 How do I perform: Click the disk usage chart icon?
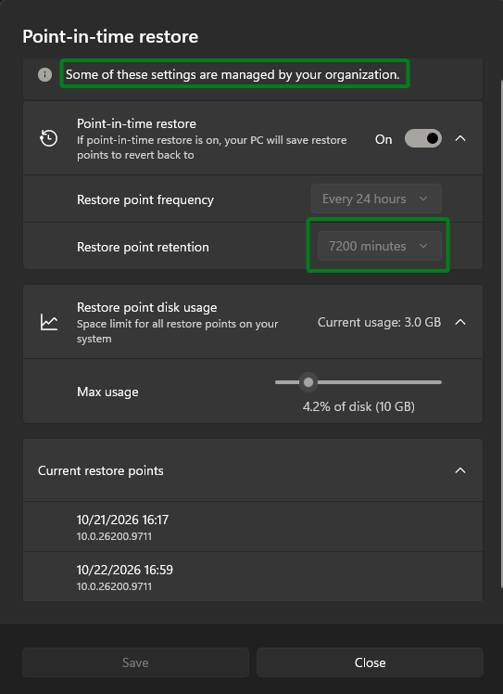pyautogui.click(x=48, y=322)
